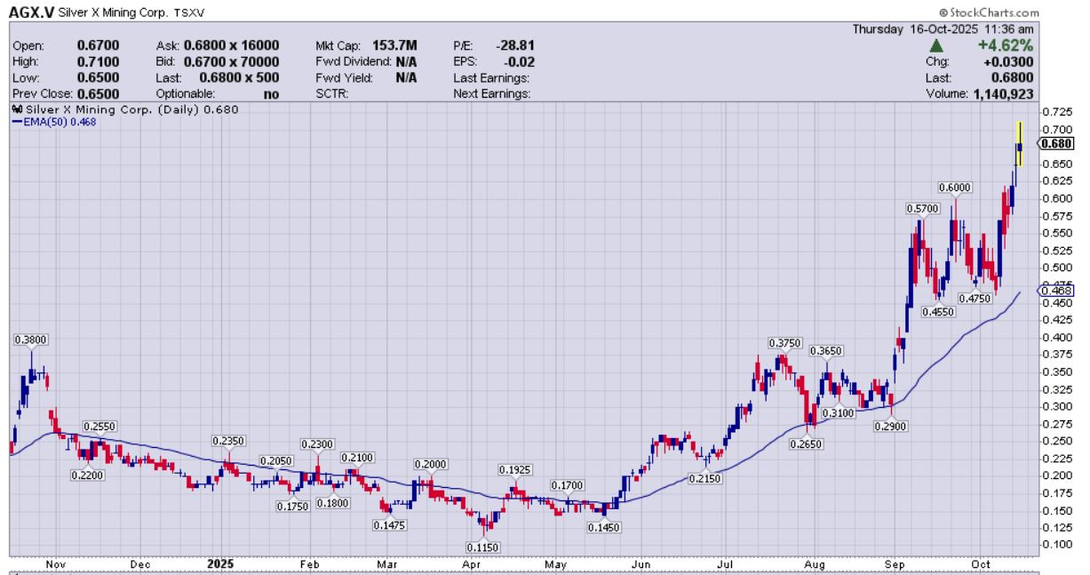Click the 0.2300 February high label
Image resolution: width=1090 pixels, height=575 pixels.
tap(318, 444)
